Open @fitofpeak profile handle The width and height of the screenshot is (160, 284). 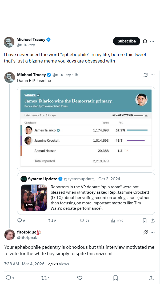tap(27, 238)
